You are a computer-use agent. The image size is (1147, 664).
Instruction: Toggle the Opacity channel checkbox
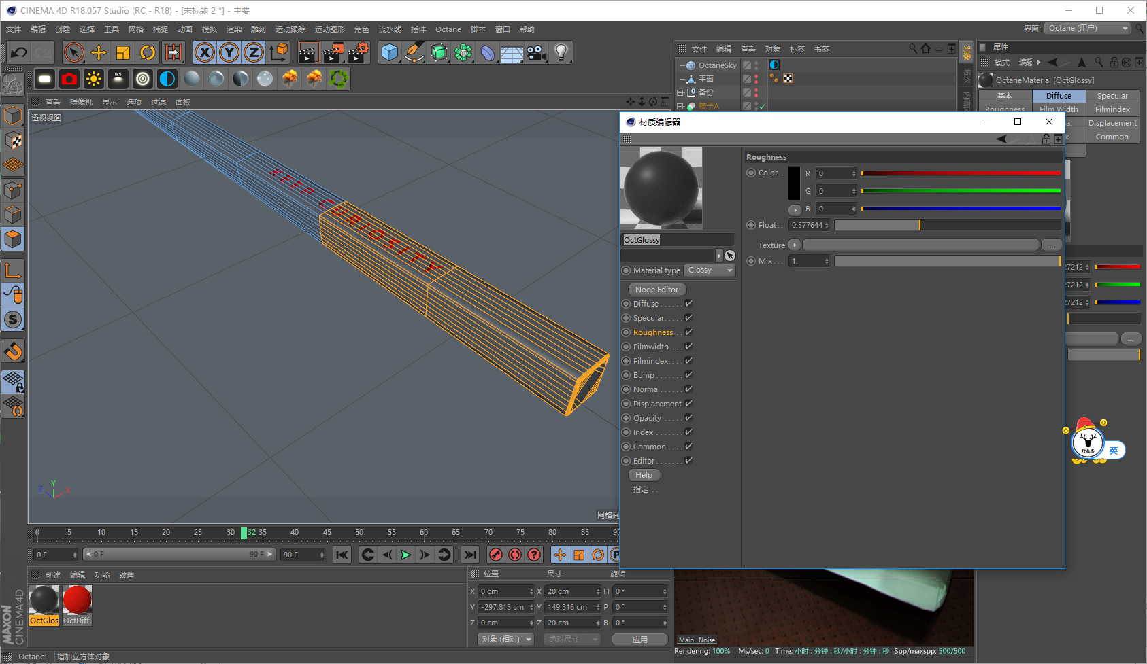[688, 418]
